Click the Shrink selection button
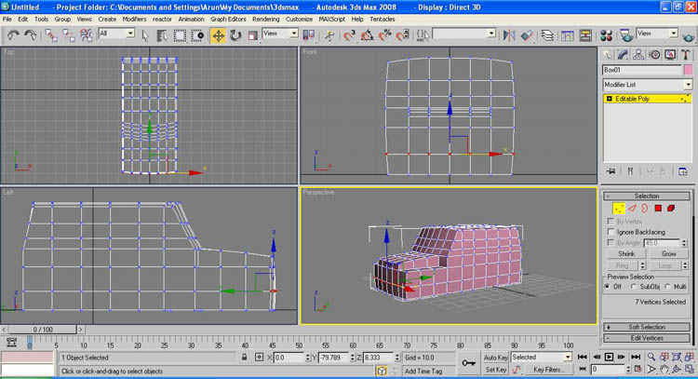698x379 pixels. (x=626, y=254)
